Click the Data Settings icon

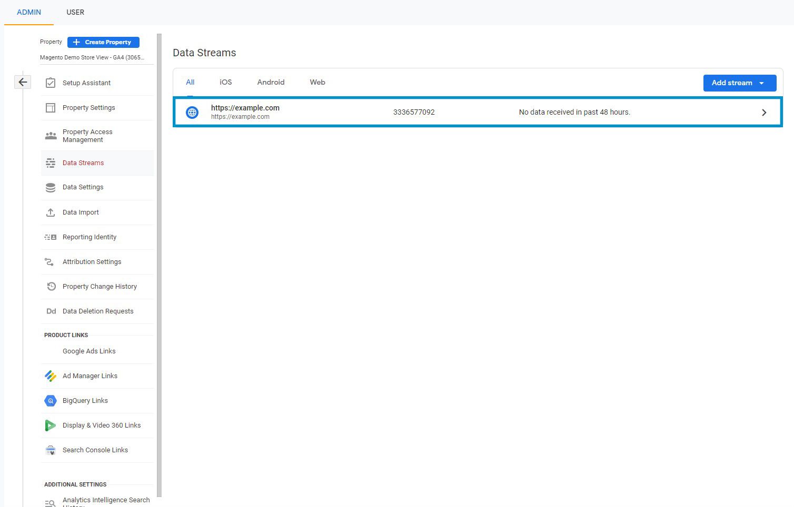pyautogui.click(x=50, y=187)
